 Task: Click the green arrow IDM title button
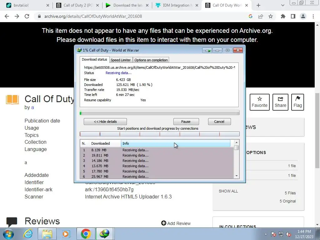click(207, 50)
